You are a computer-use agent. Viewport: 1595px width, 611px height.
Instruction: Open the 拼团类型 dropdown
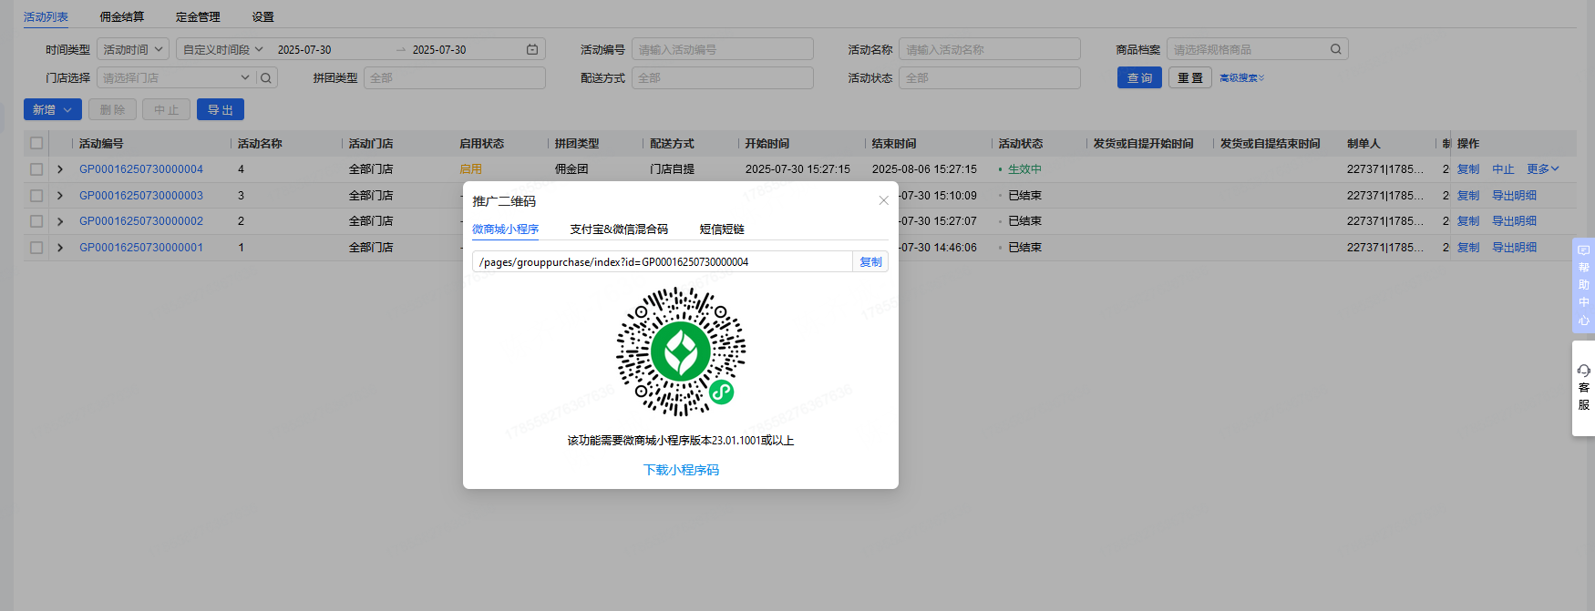[455, 78]
